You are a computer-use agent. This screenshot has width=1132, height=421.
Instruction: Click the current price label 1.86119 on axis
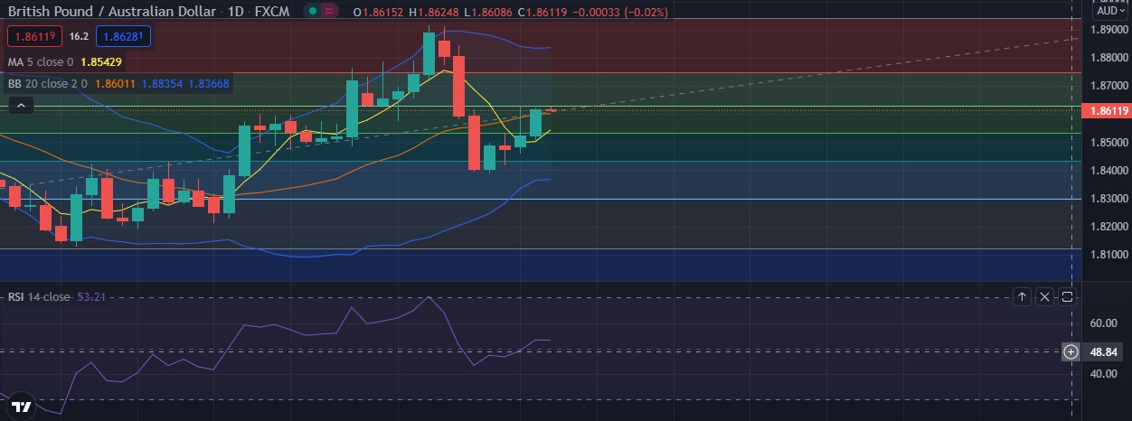pos(1107,111)
